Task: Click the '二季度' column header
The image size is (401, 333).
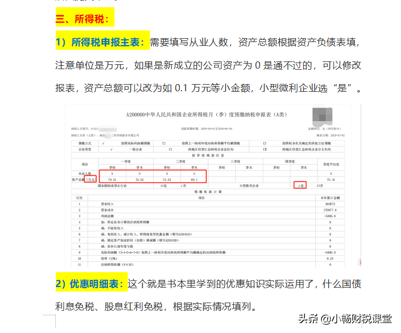Action: 180,162
